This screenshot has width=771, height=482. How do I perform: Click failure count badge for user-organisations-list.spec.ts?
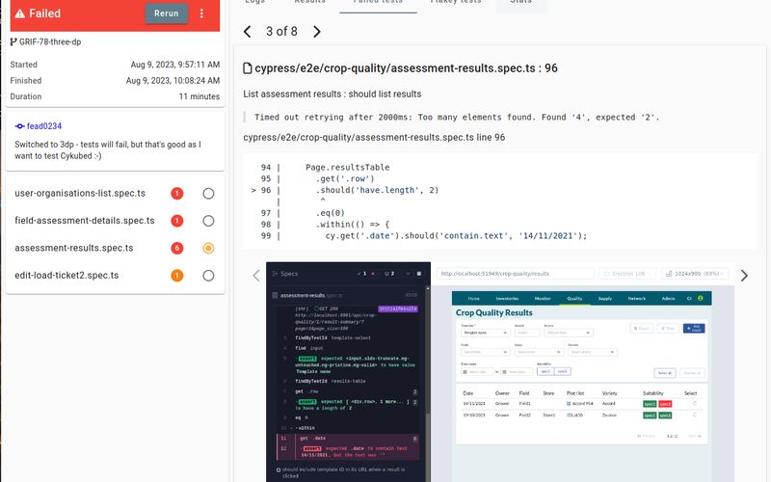[x=177, y=194]
